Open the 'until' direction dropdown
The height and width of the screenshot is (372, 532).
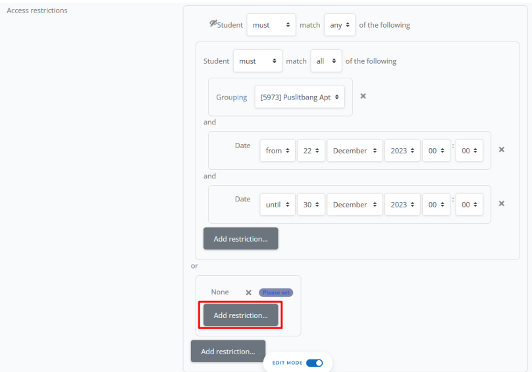pyautogui.click(x=277, y=205)
